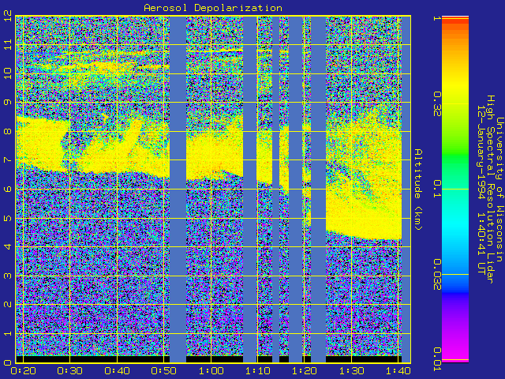This screenshot has height=379, width=505.
Task: Click the 1:20 time axis label
Action: point(305,371)
